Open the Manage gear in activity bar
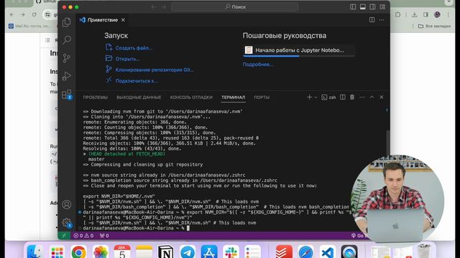The width and height of the screenshot is (460, 258). 67,223
